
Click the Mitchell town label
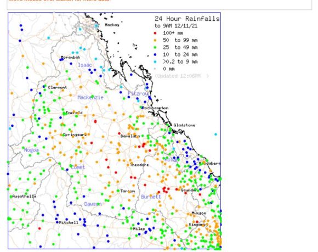click(69, 222)
